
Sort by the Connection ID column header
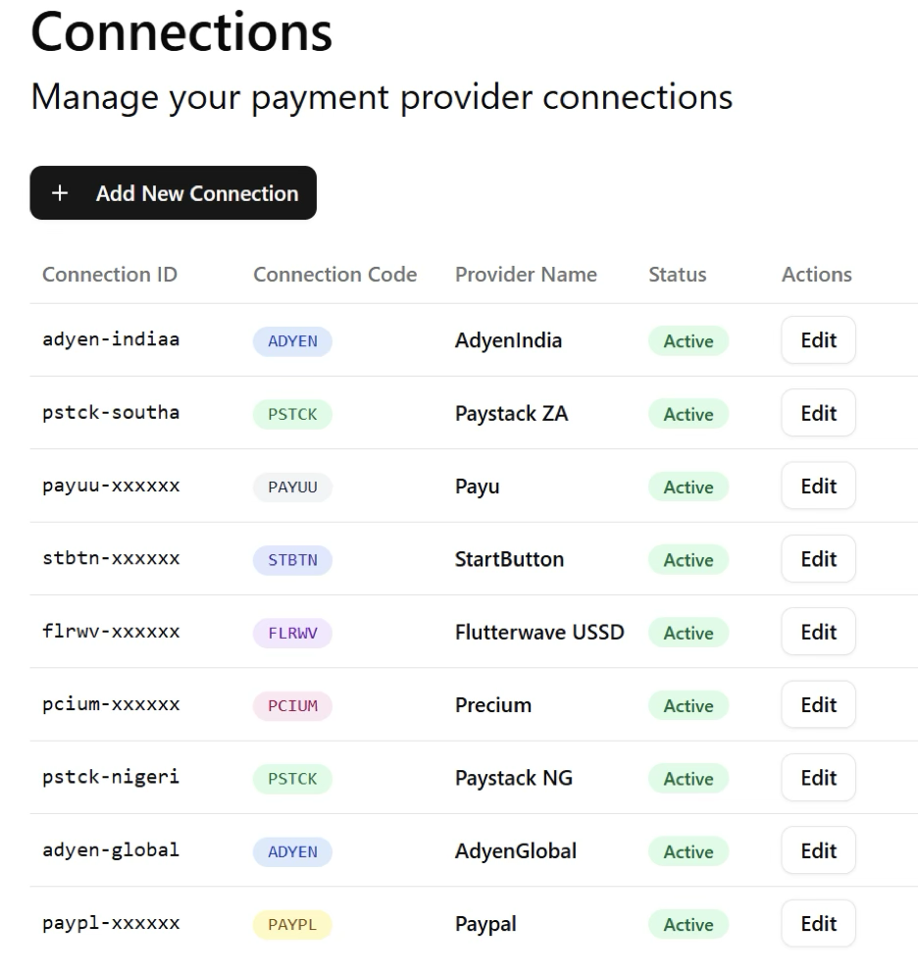click(109, 275)
